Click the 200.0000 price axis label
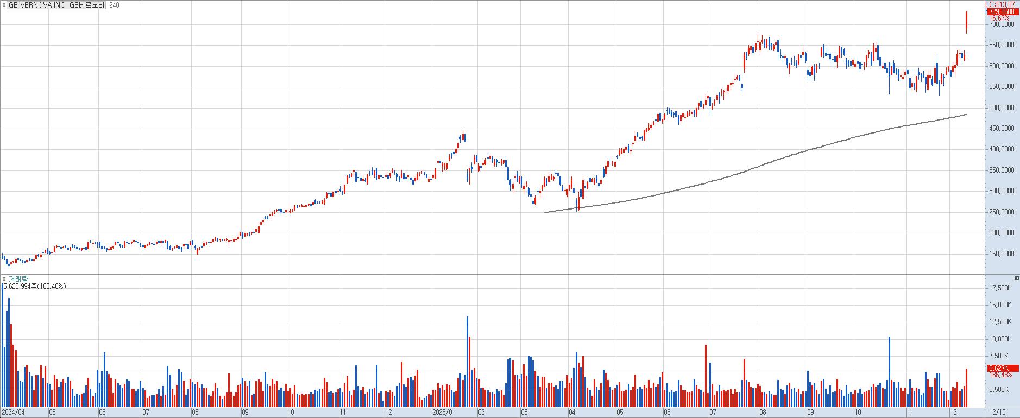 [1002, 233]
